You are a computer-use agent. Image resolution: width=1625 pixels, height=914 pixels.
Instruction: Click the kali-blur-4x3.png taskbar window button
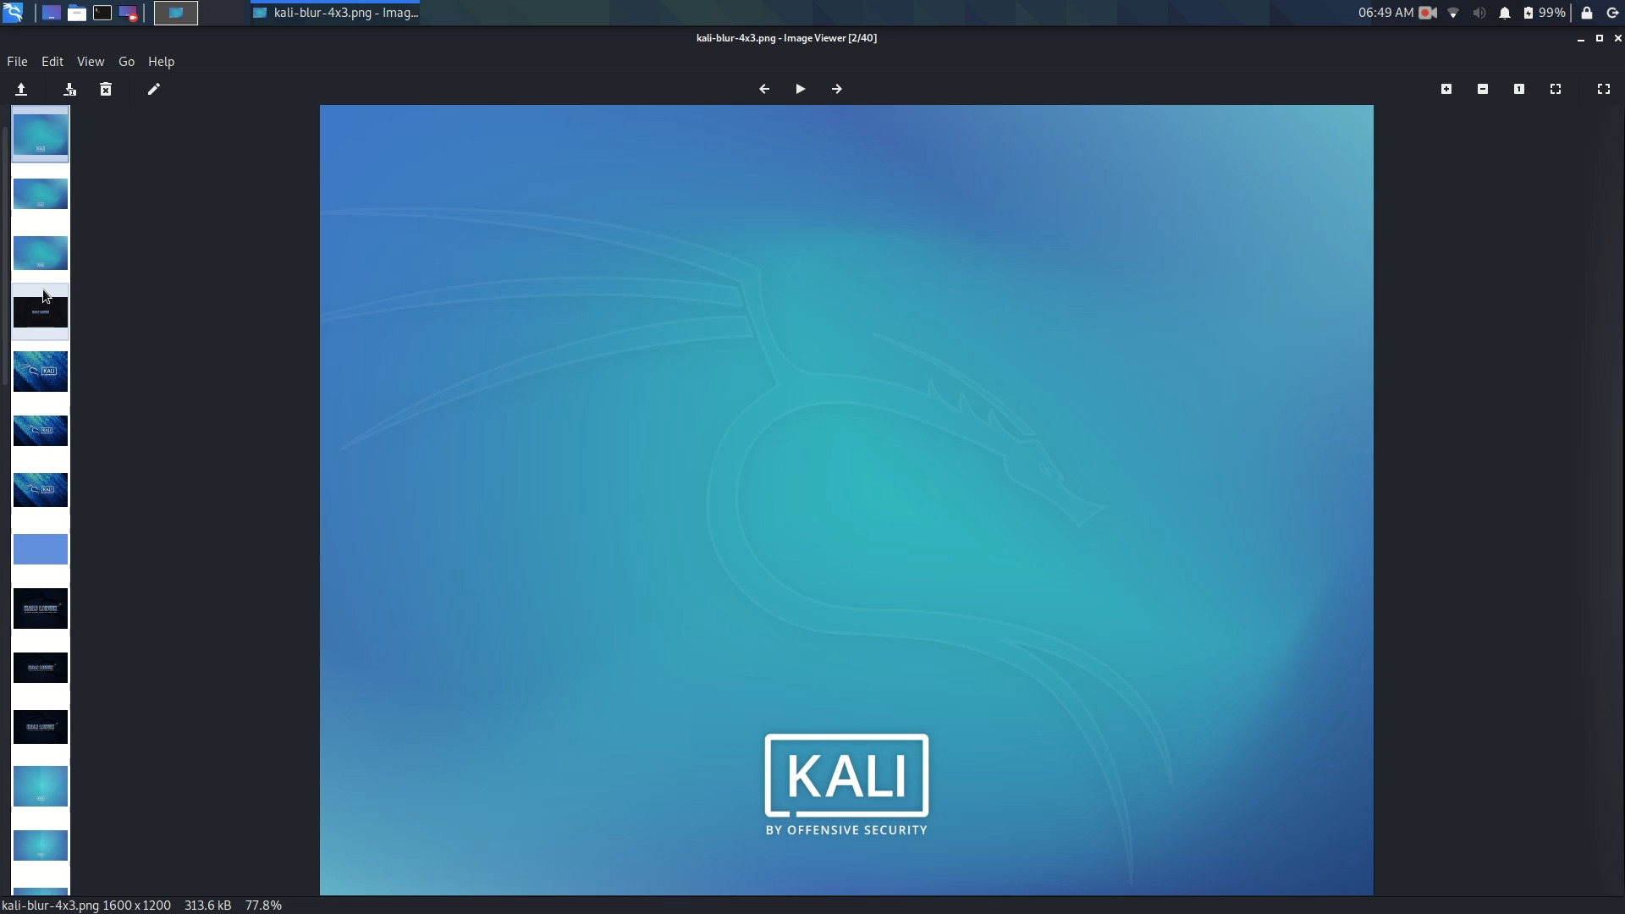(x=336, y=13)
